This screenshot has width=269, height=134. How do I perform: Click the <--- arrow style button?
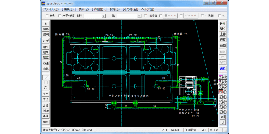[191, 16]
